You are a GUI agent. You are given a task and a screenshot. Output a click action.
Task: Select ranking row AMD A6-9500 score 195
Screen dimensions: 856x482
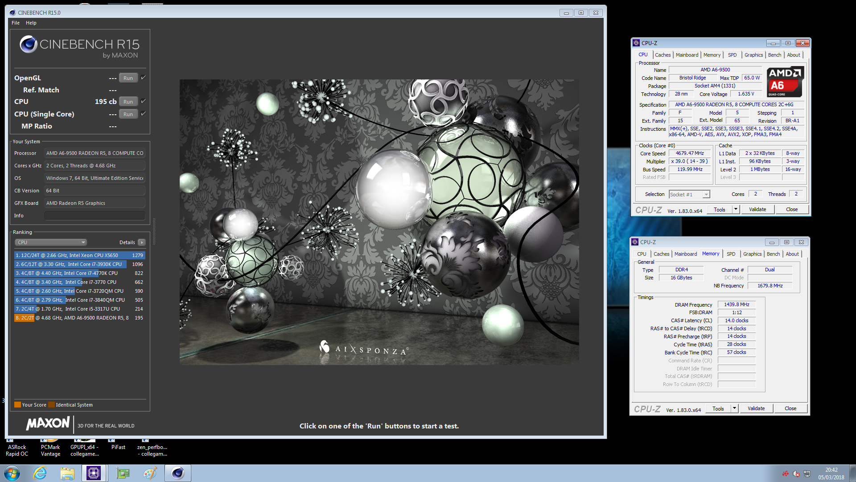pyautogui.click(x=79, y=318)
